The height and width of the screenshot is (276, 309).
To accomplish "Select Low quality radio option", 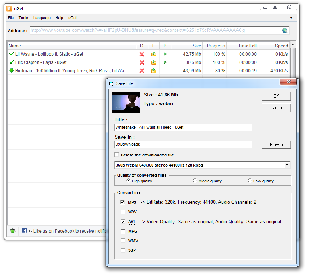I will [250, 181].
